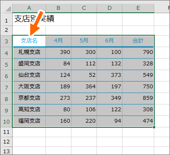Viewport: 170px width, 155px height.
Task: Select row 7 header
Action: 6,87
